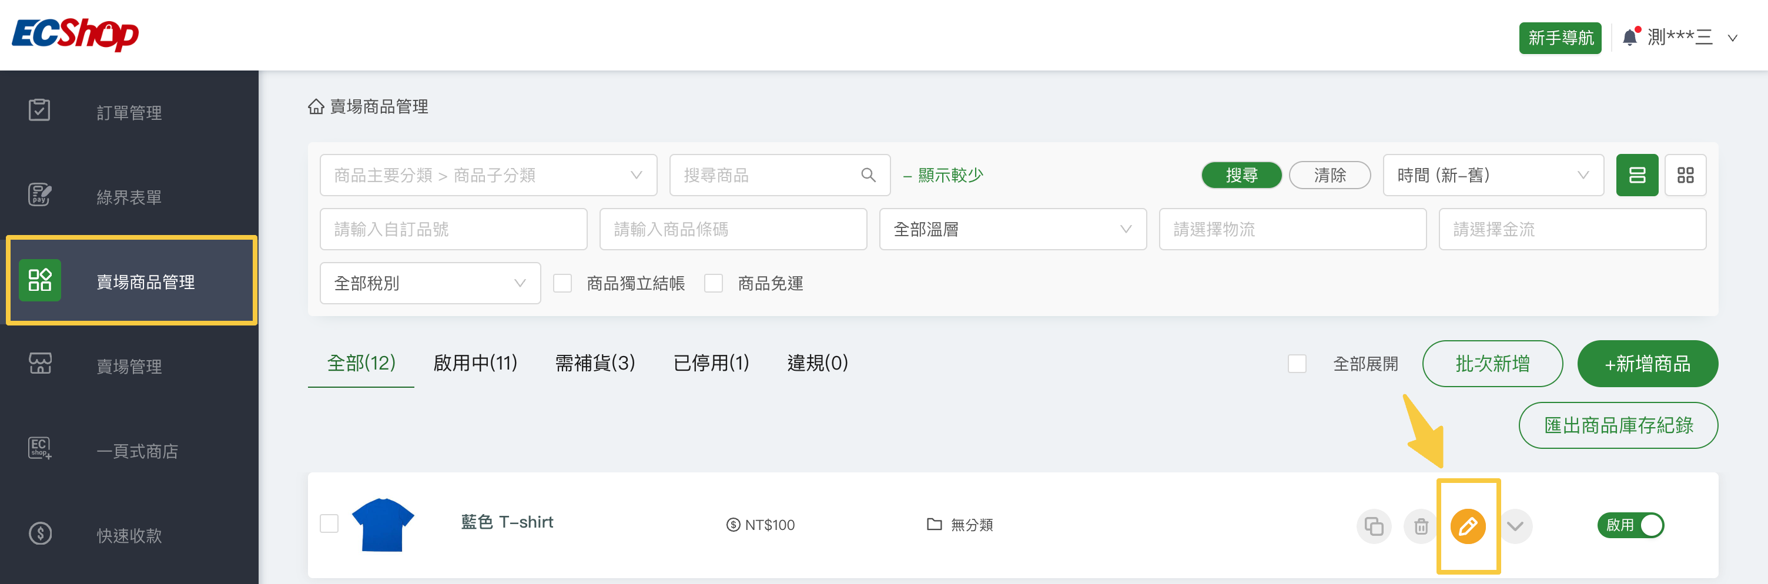Focus the 請輸入商品條碼 input field
This screenshot has width=1768, height=584.
click(x=733, y=229)
